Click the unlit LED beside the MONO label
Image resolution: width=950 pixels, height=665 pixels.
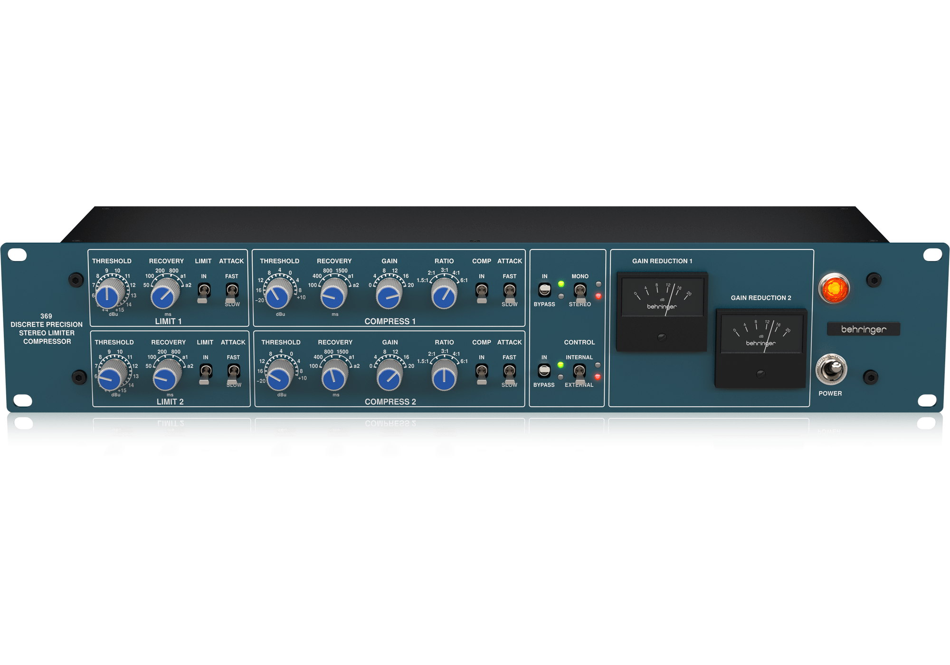click(598, 284)
